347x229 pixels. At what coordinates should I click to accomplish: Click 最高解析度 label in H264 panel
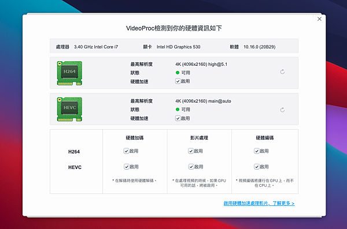pyautogui.click(x=142, y=64)
